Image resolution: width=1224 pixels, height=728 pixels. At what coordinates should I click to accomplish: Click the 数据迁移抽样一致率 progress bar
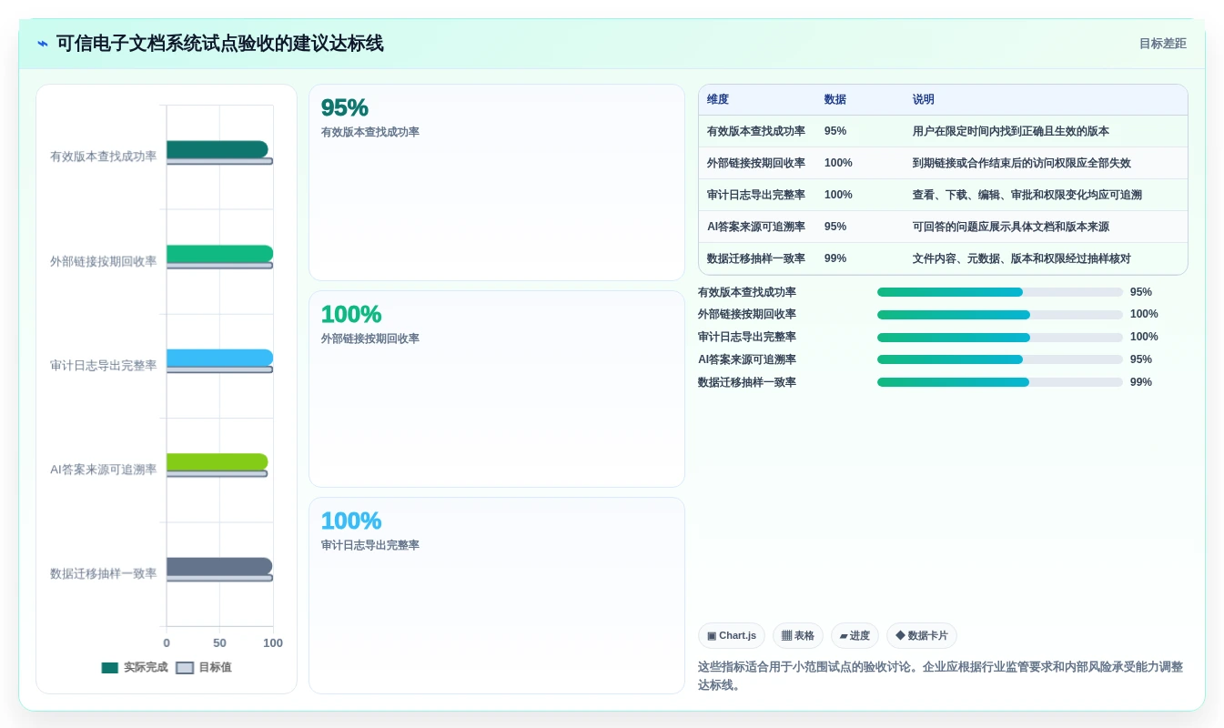tap(1000, 382)
